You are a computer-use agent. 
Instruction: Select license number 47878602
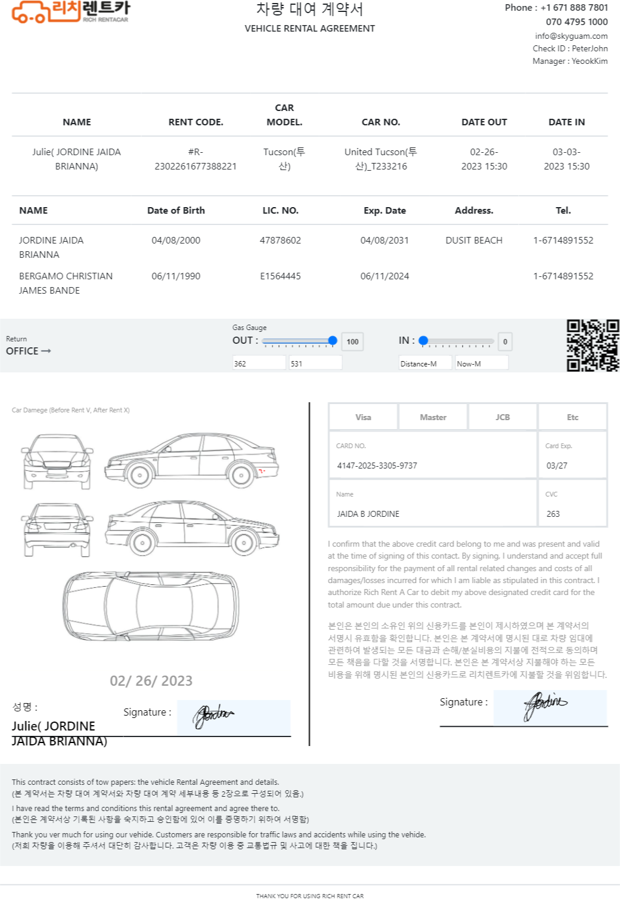click(280, 241)
